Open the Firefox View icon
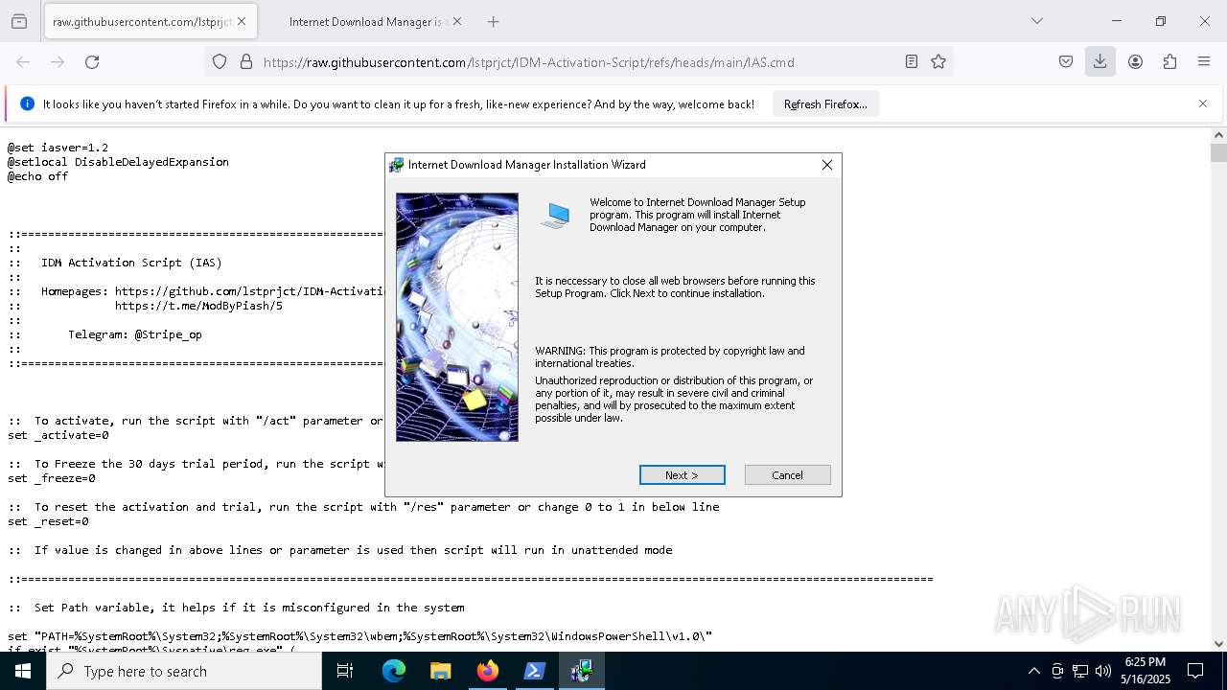This screenshot has height=690, width=1227. coord(19,21)
